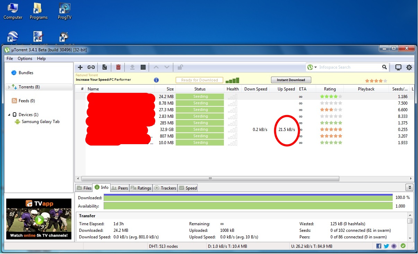The image size is (418, 254).
Task: Click the Info pane scrollbar up arrow
Action: click(410, 216)
